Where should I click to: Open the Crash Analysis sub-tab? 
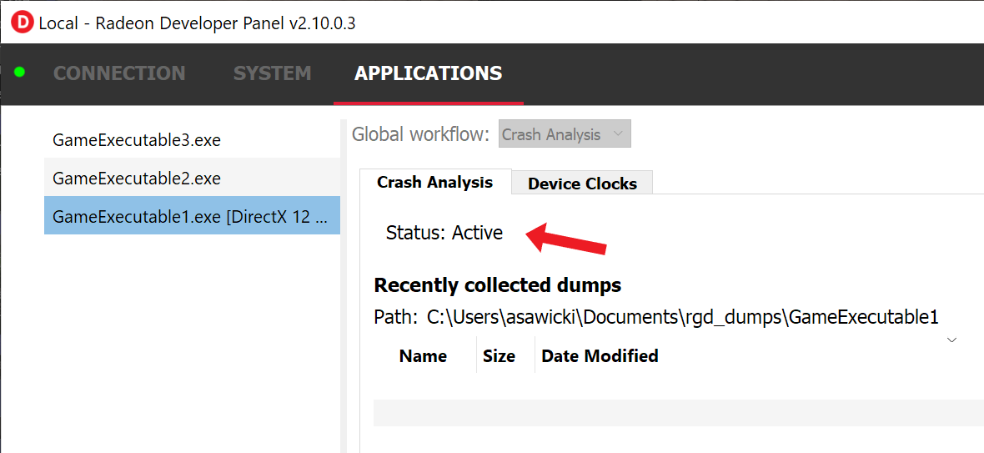click(x=435, y=183)
